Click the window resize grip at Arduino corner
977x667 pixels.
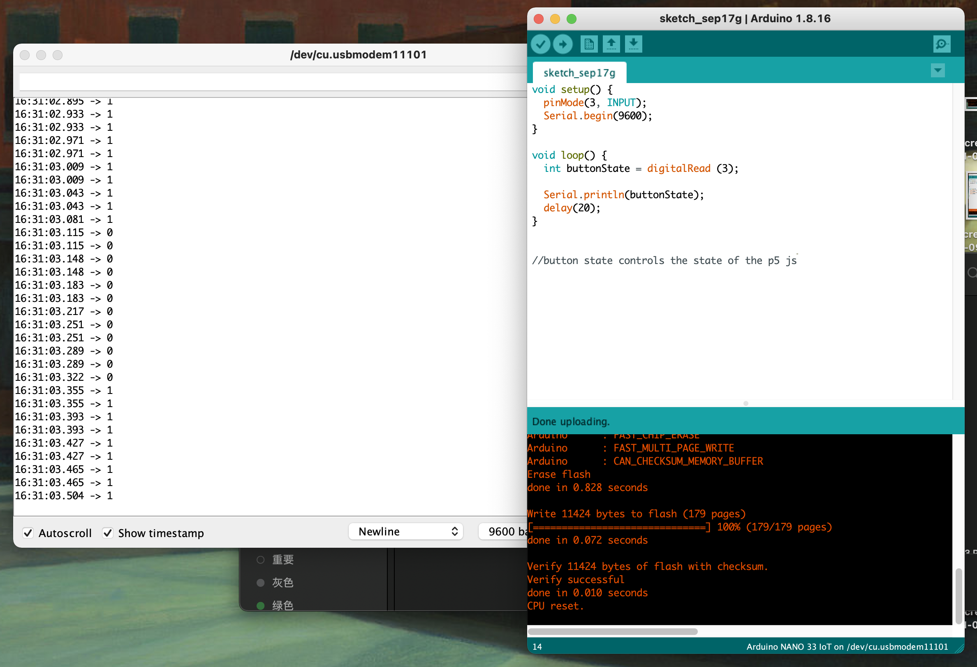tap(959, 648)
